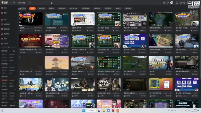The width and height of the screenshot is (201, 113).
Task: Click the shirt skin icon in the top bar
Action: tap(181, 3)
